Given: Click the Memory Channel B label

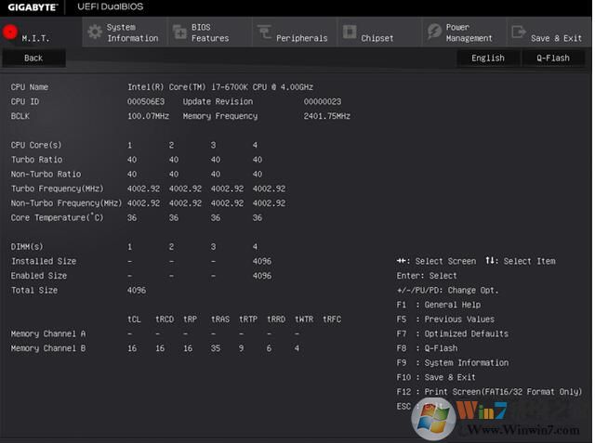Looking at the screenshot, I should pos(47,348).
